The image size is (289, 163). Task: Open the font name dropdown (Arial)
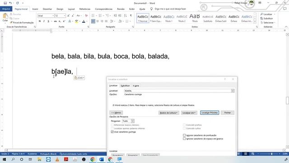coord(53,16)
